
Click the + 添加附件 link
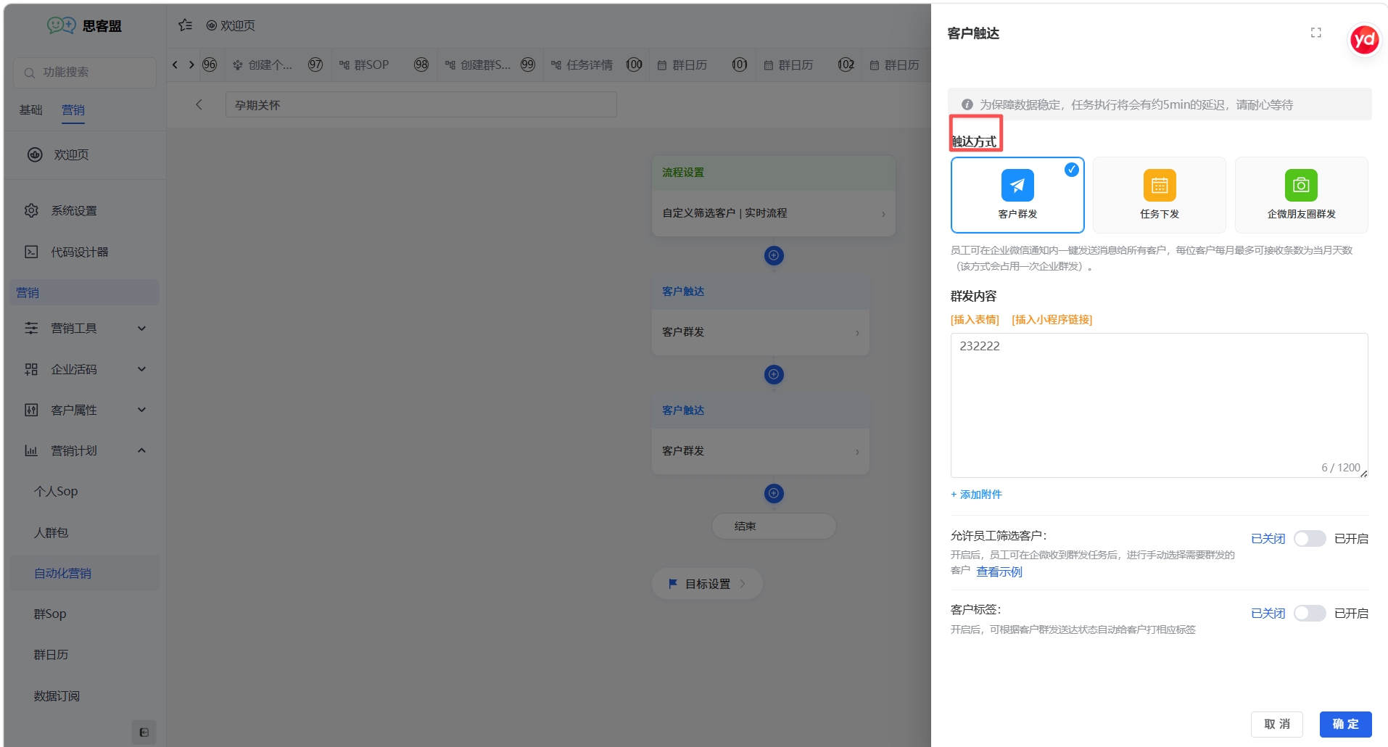[x=976, y=494]
